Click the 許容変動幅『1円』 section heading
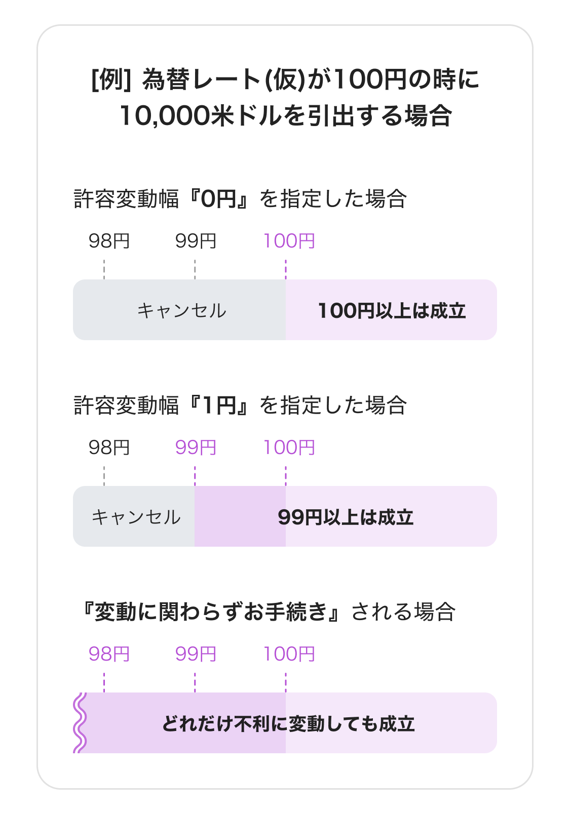 pyautogui.click(x=240, y=405)
